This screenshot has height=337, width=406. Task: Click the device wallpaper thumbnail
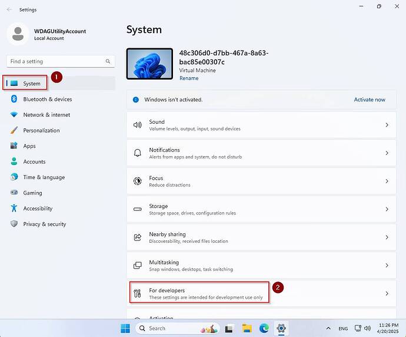pyautogui.click(x=149, y=64)
